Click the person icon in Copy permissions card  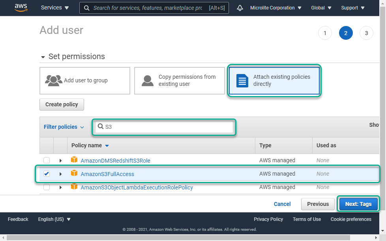point(148,81)
